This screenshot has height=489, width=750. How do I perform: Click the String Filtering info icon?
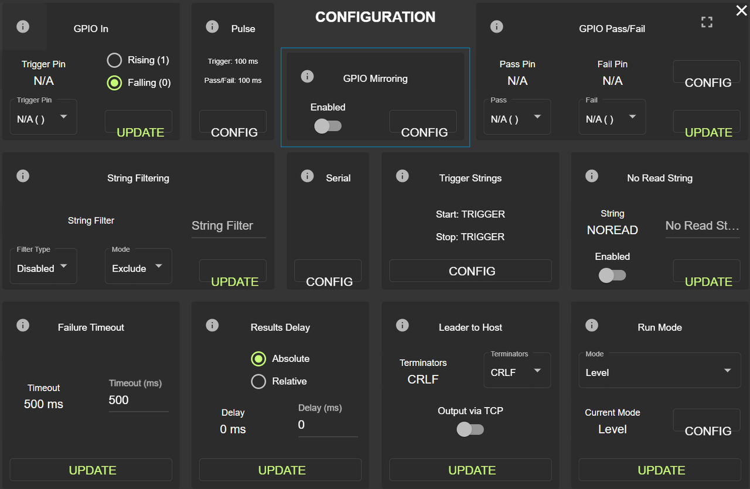pyautogui.click(x=23, y=176)
